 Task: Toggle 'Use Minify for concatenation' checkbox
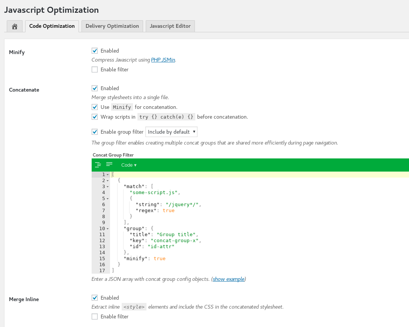point(95,107)
